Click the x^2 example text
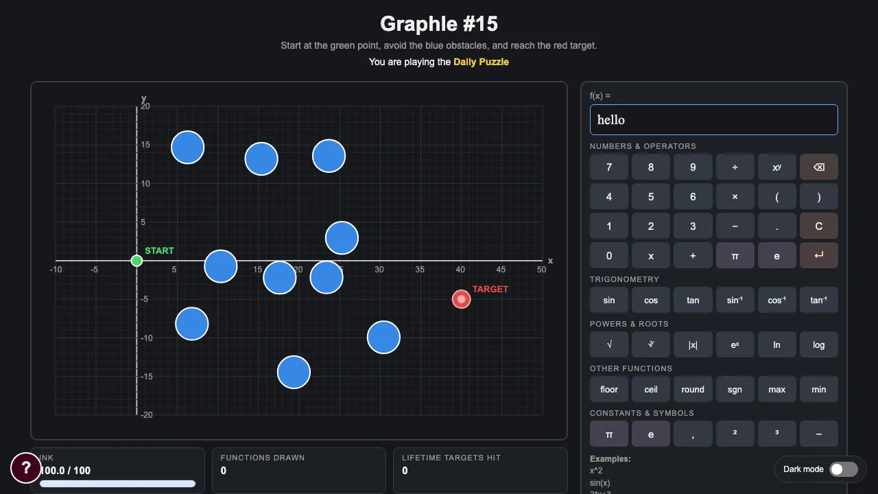The image size is (878, 494). point(596,471)
